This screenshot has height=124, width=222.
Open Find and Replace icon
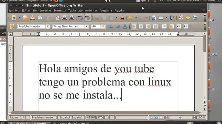click(181, 18)
